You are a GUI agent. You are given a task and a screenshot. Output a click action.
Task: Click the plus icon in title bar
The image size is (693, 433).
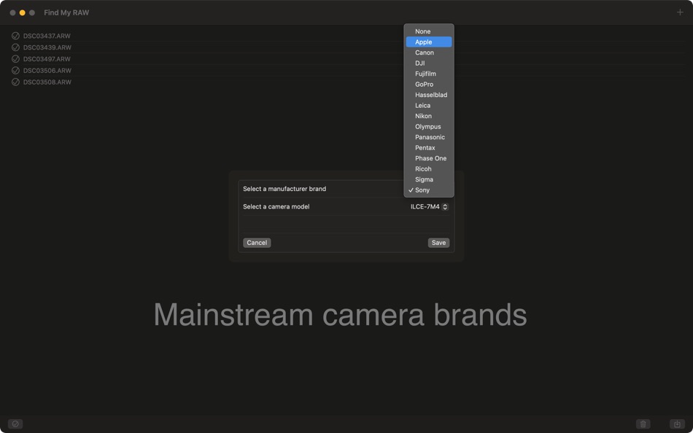680,12
